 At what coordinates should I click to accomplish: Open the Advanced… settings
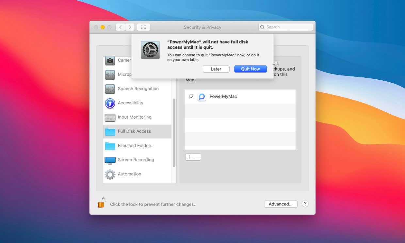pos(281,204)
